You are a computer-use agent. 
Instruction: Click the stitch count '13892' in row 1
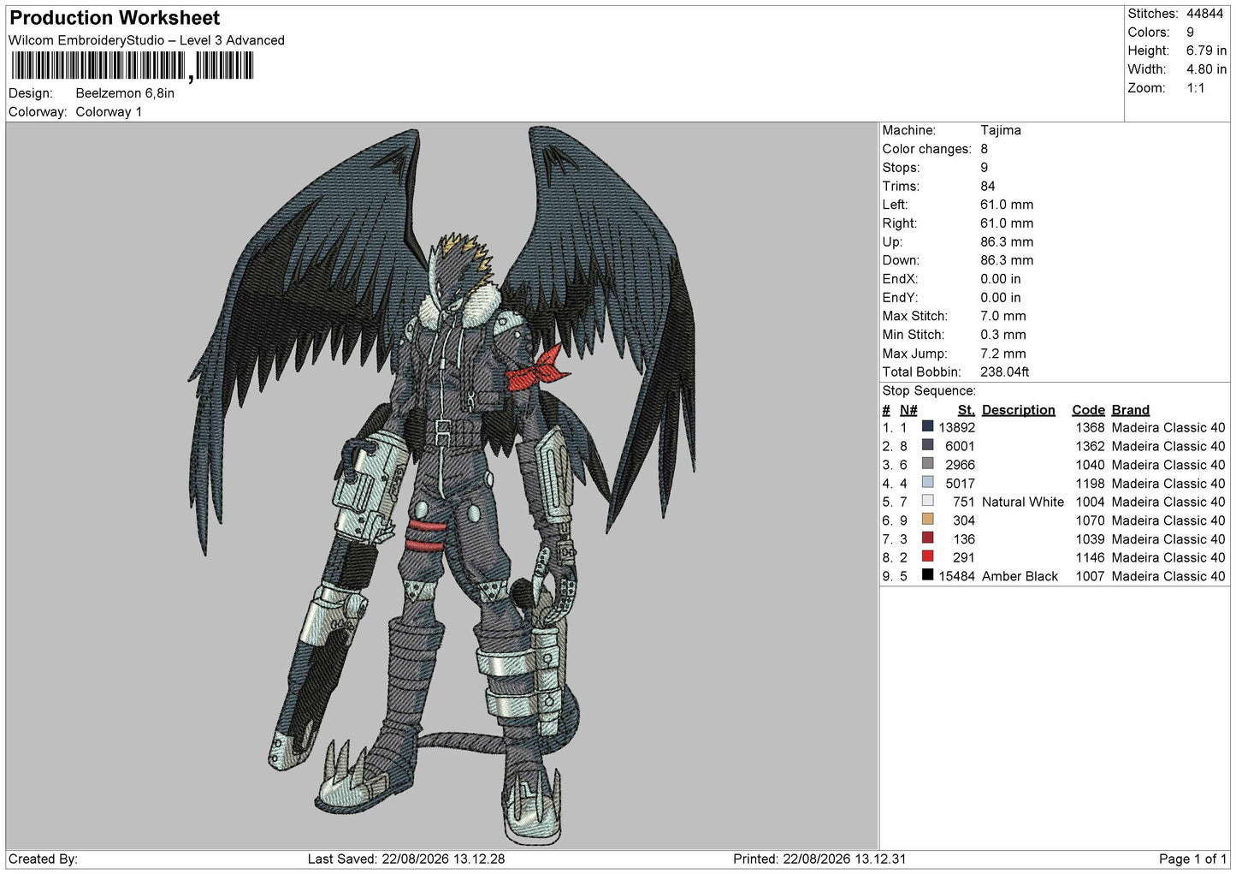click(x=956, y=428)
